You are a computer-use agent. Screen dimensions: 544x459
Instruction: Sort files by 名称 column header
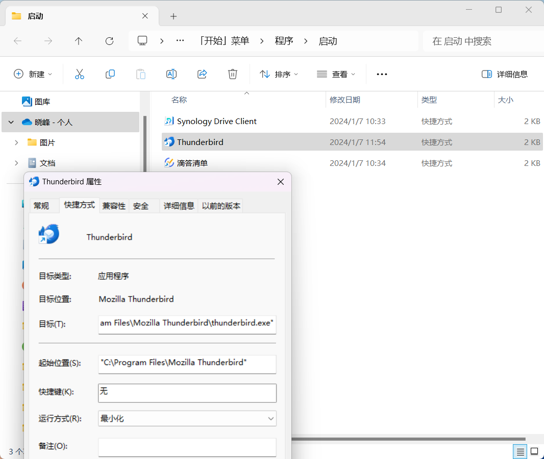[179, 100]
